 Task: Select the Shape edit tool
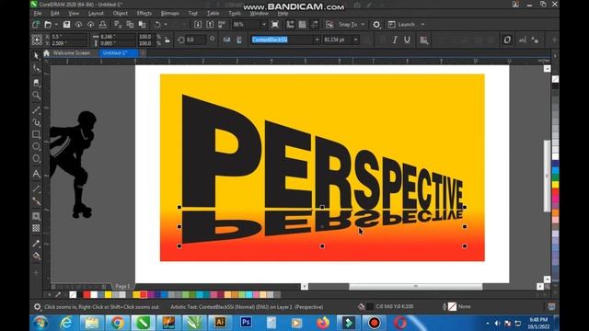point(36,68)
